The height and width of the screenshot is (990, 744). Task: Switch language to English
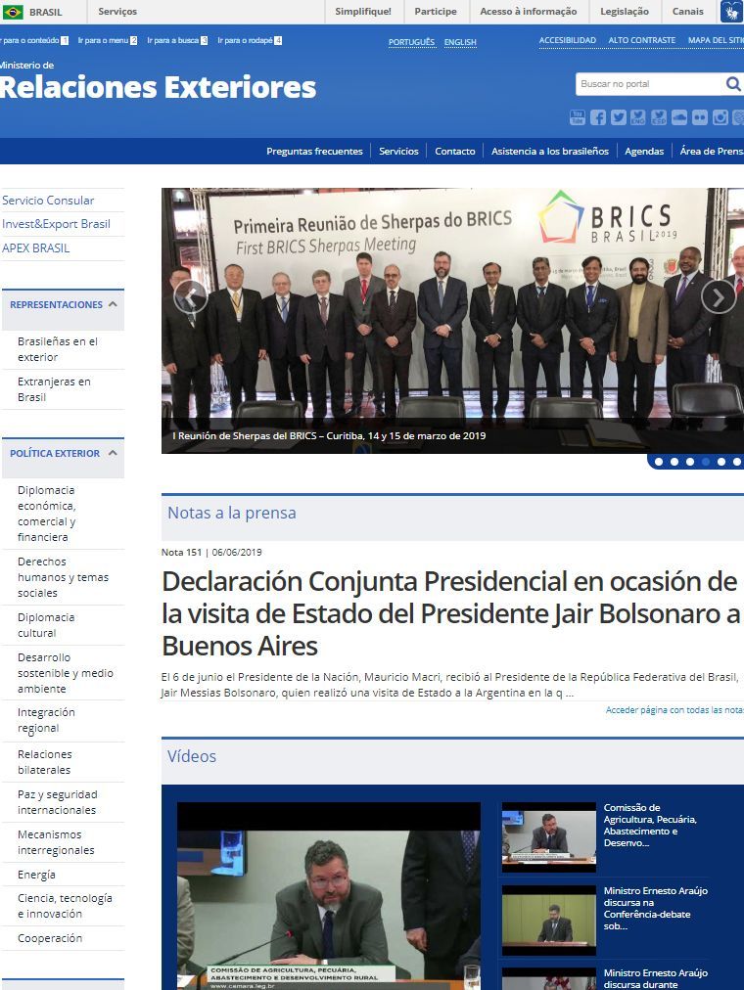click(x=460, y=42)
